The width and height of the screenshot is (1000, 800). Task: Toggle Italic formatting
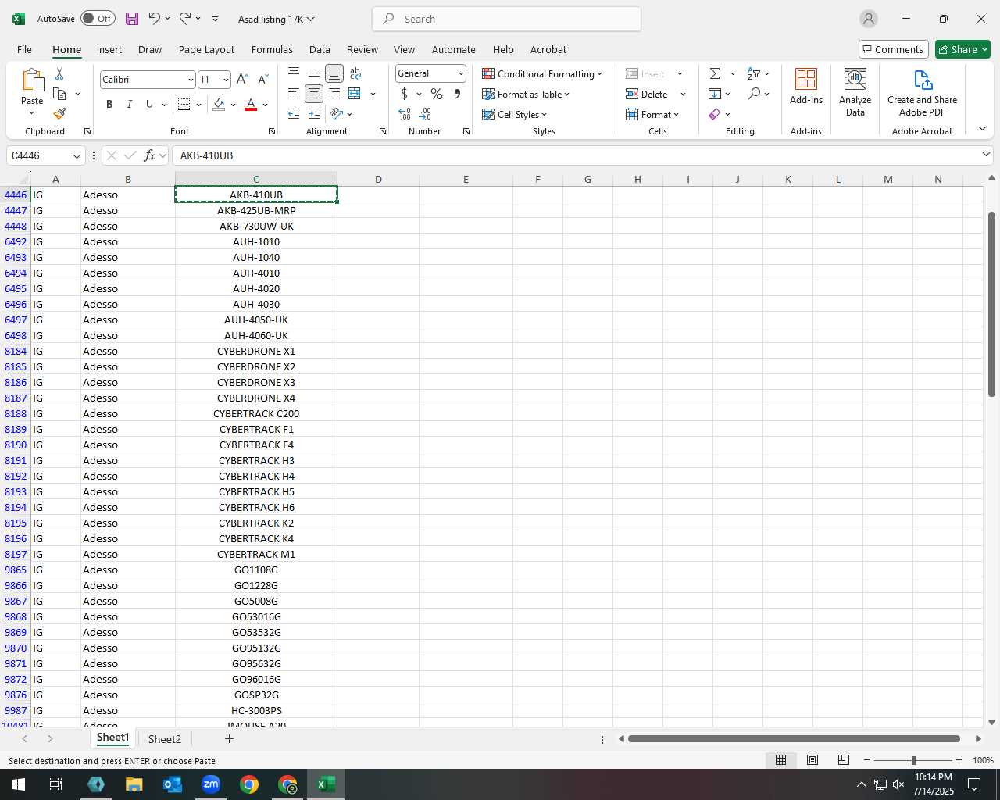(130, 105)
